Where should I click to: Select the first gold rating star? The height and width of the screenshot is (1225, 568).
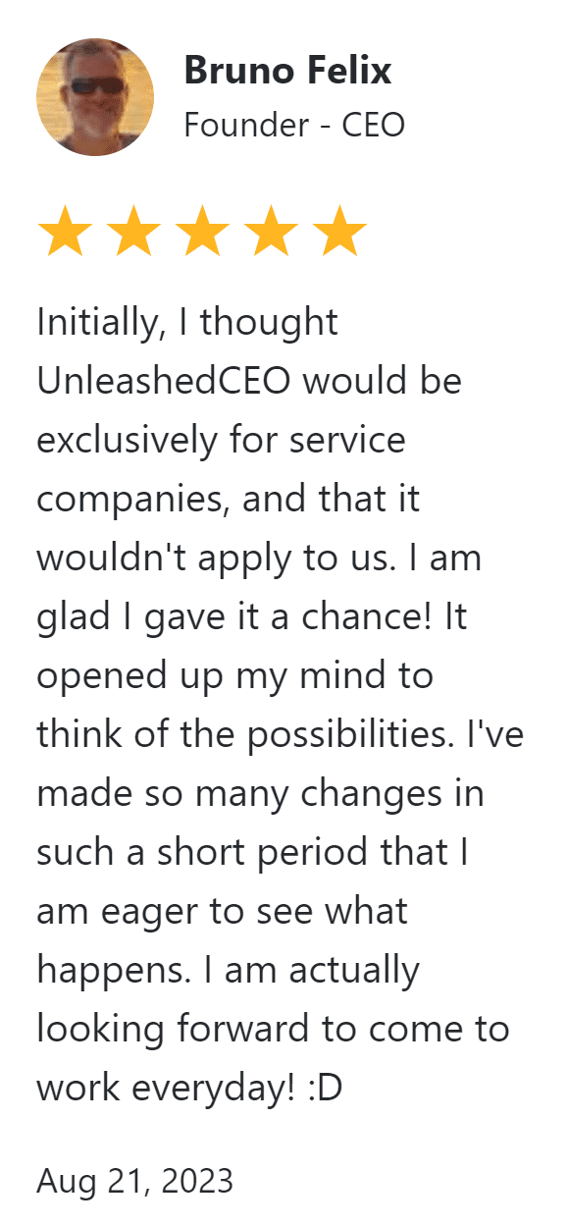click(65, 232)
